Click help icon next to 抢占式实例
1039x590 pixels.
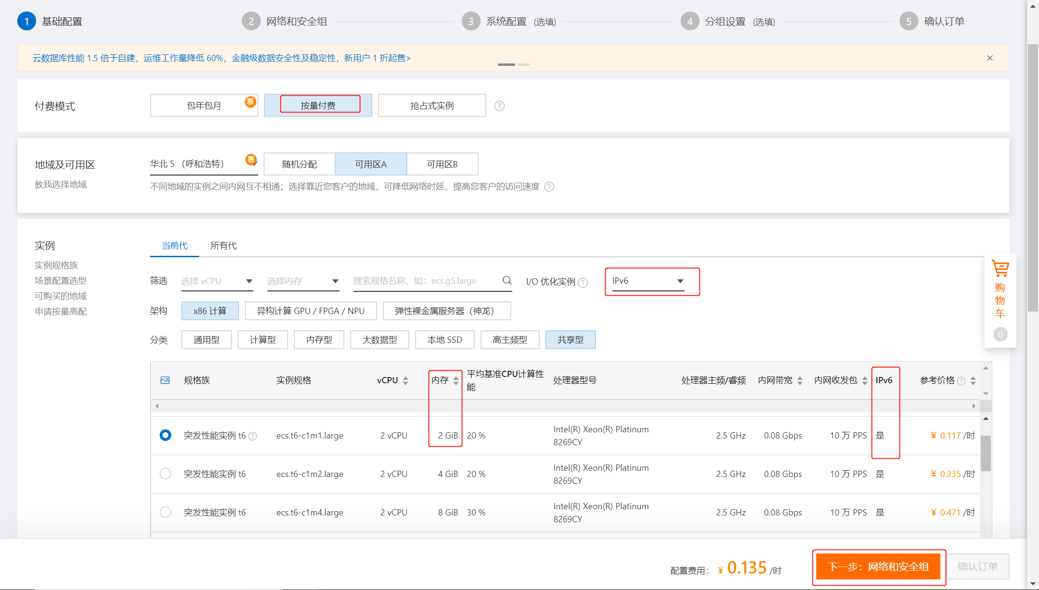pyautogui.click(x=499, y=106)
